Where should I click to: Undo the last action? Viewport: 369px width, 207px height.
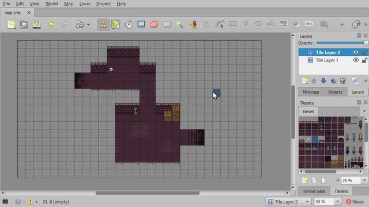coord(51,24)
